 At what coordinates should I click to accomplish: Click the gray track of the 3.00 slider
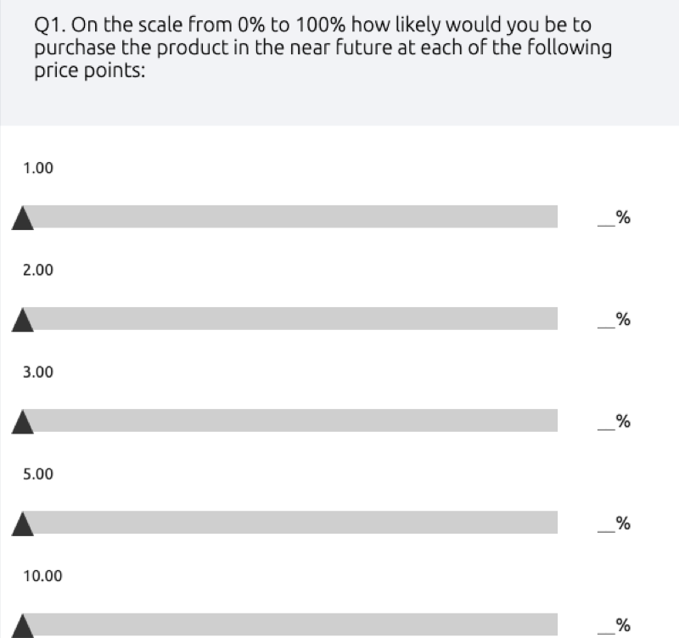[290, 420]
